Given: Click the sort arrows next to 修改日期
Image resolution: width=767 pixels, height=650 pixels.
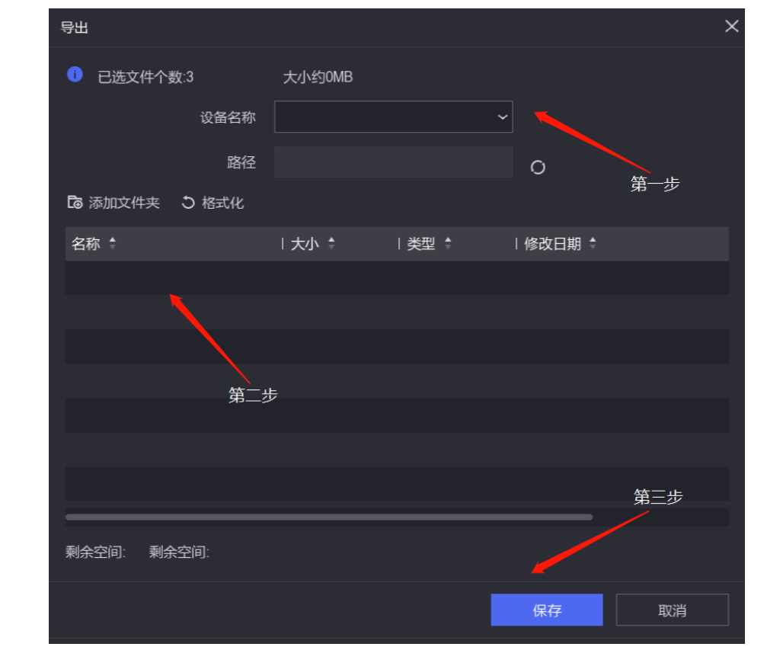Looking at the screenshot, I should (x=593, y=243).
